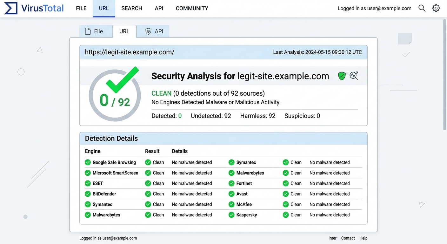Open the search magnifier icon

tap(422, 8)
